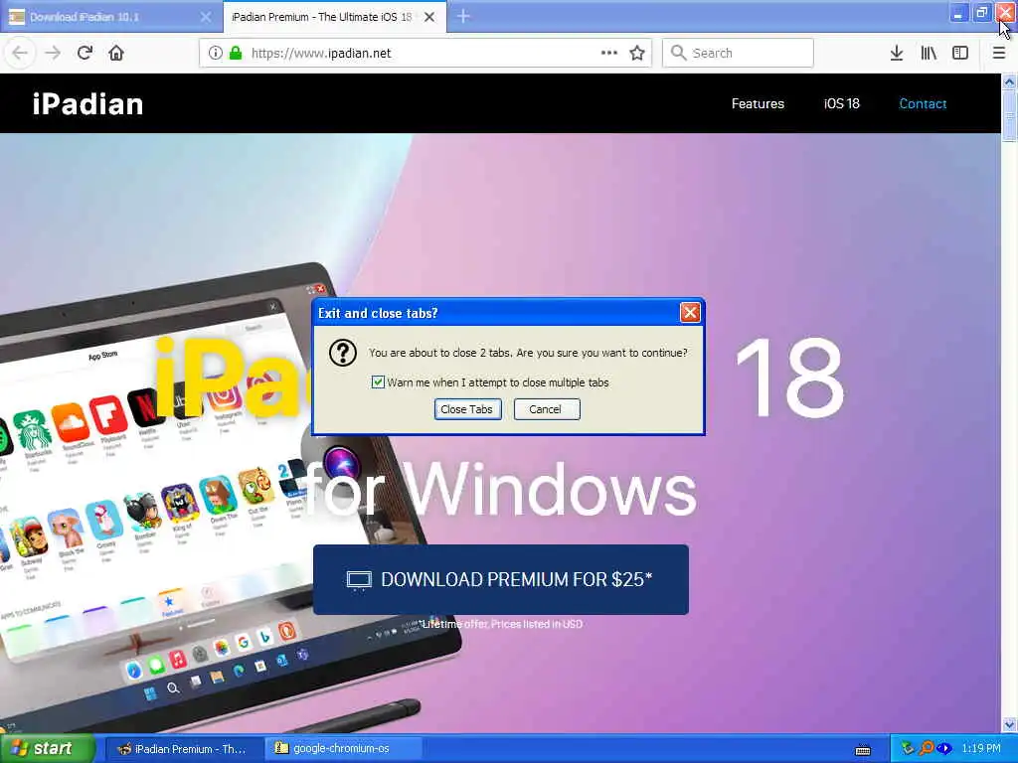This screenshot has width=1018, height=763.
Task: Toggle the sidebar view icon
Action: [x=960, y=53]
